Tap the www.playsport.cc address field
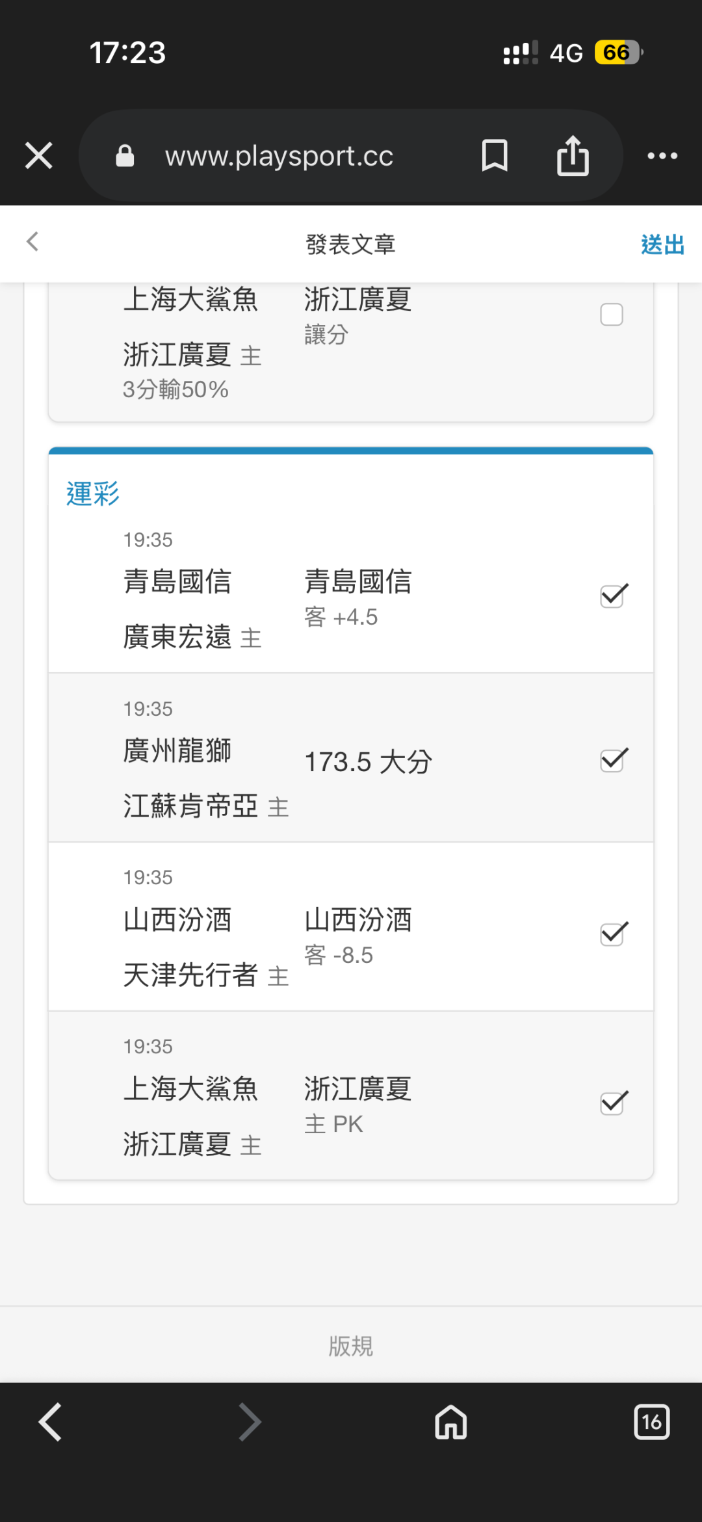The width and height of the screenshot is (702, 1522). coord(279,156)
